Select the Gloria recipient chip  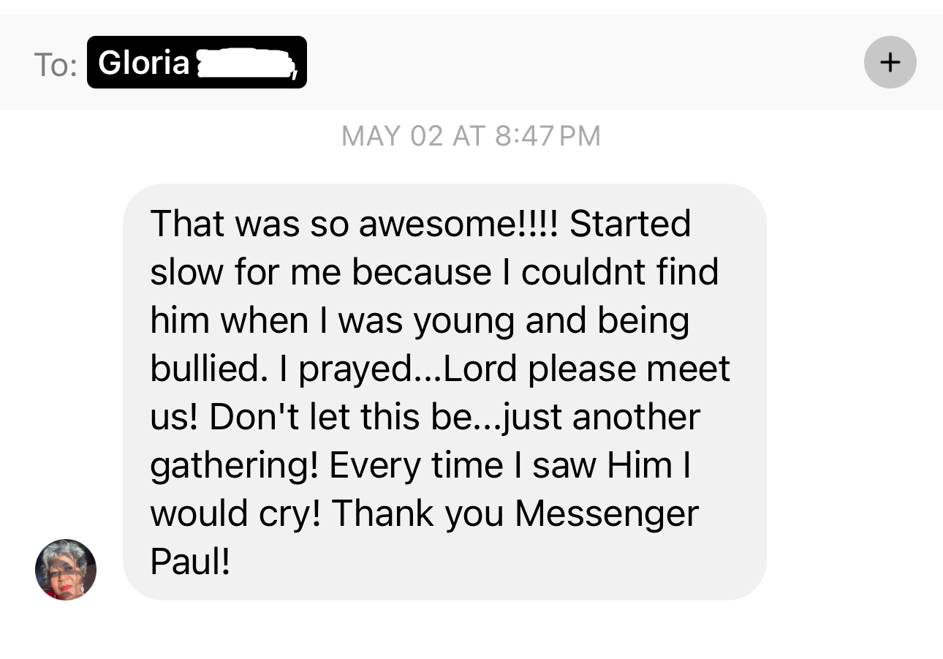click(143, 62)
